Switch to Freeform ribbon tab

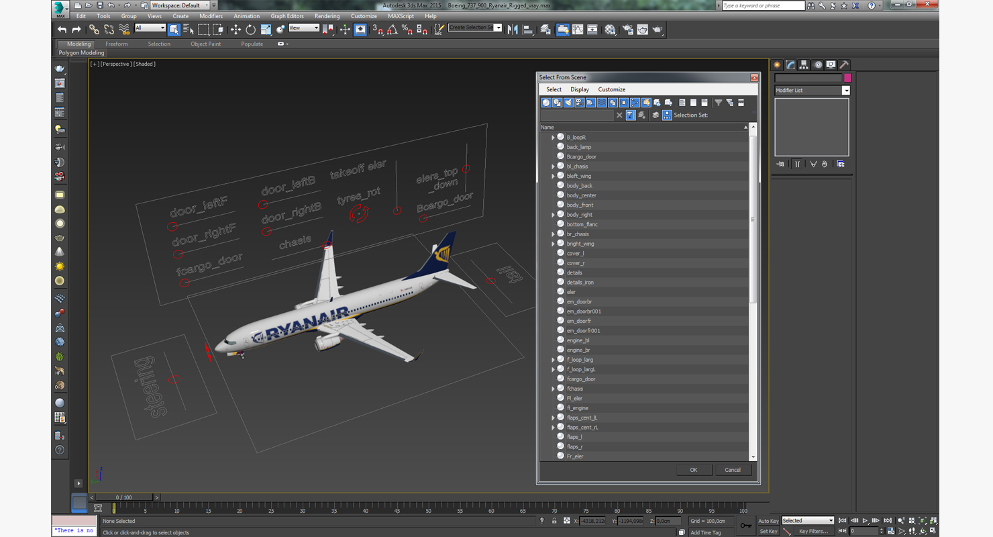click(x=116, y=44)
